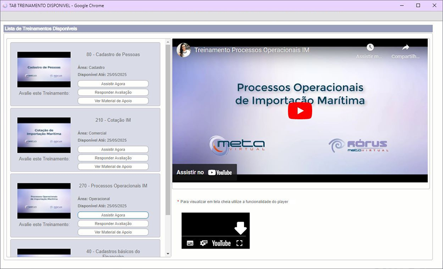The image size is (443, 269).
Task: Click the Compartilhar share arrow icon
Action: click(x=405, y=47)
